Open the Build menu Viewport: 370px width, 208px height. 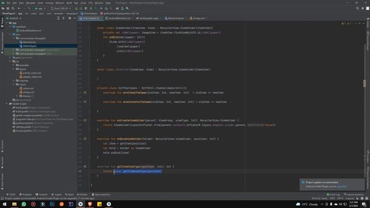(69, 3)
